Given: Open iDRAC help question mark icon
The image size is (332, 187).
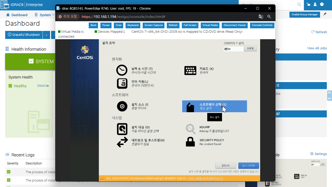Looking at the screenshot, I should click(322, 4).
